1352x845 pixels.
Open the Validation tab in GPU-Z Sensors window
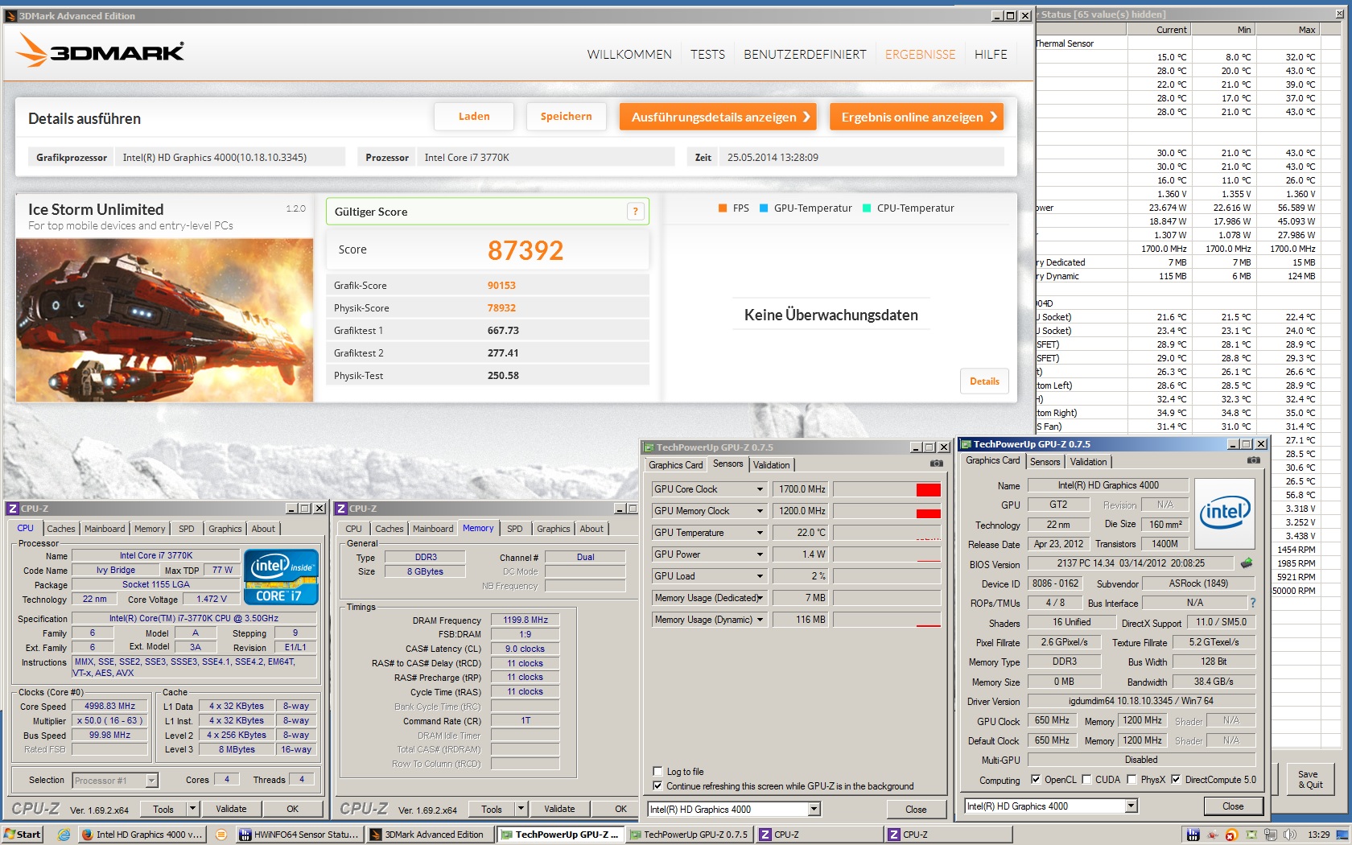click(772, 465)
